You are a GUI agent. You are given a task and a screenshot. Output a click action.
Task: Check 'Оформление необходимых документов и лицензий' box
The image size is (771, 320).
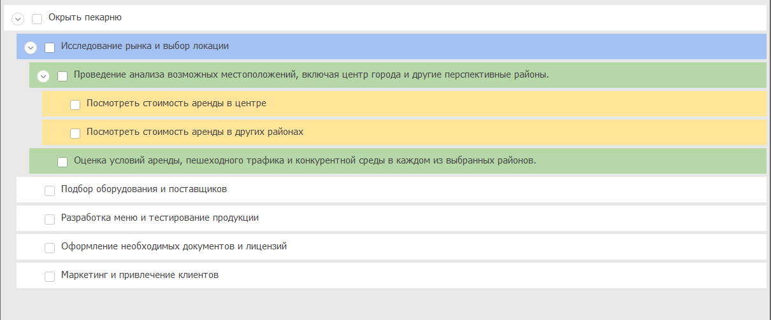[50, 247]
